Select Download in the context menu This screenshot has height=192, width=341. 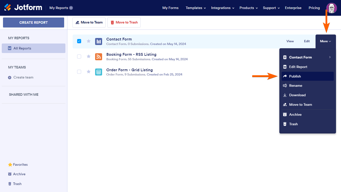click(x=297, y=95)
